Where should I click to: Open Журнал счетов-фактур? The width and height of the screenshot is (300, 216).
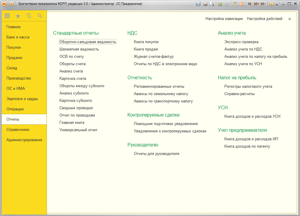pyautogui.click(x=154, y=57)
